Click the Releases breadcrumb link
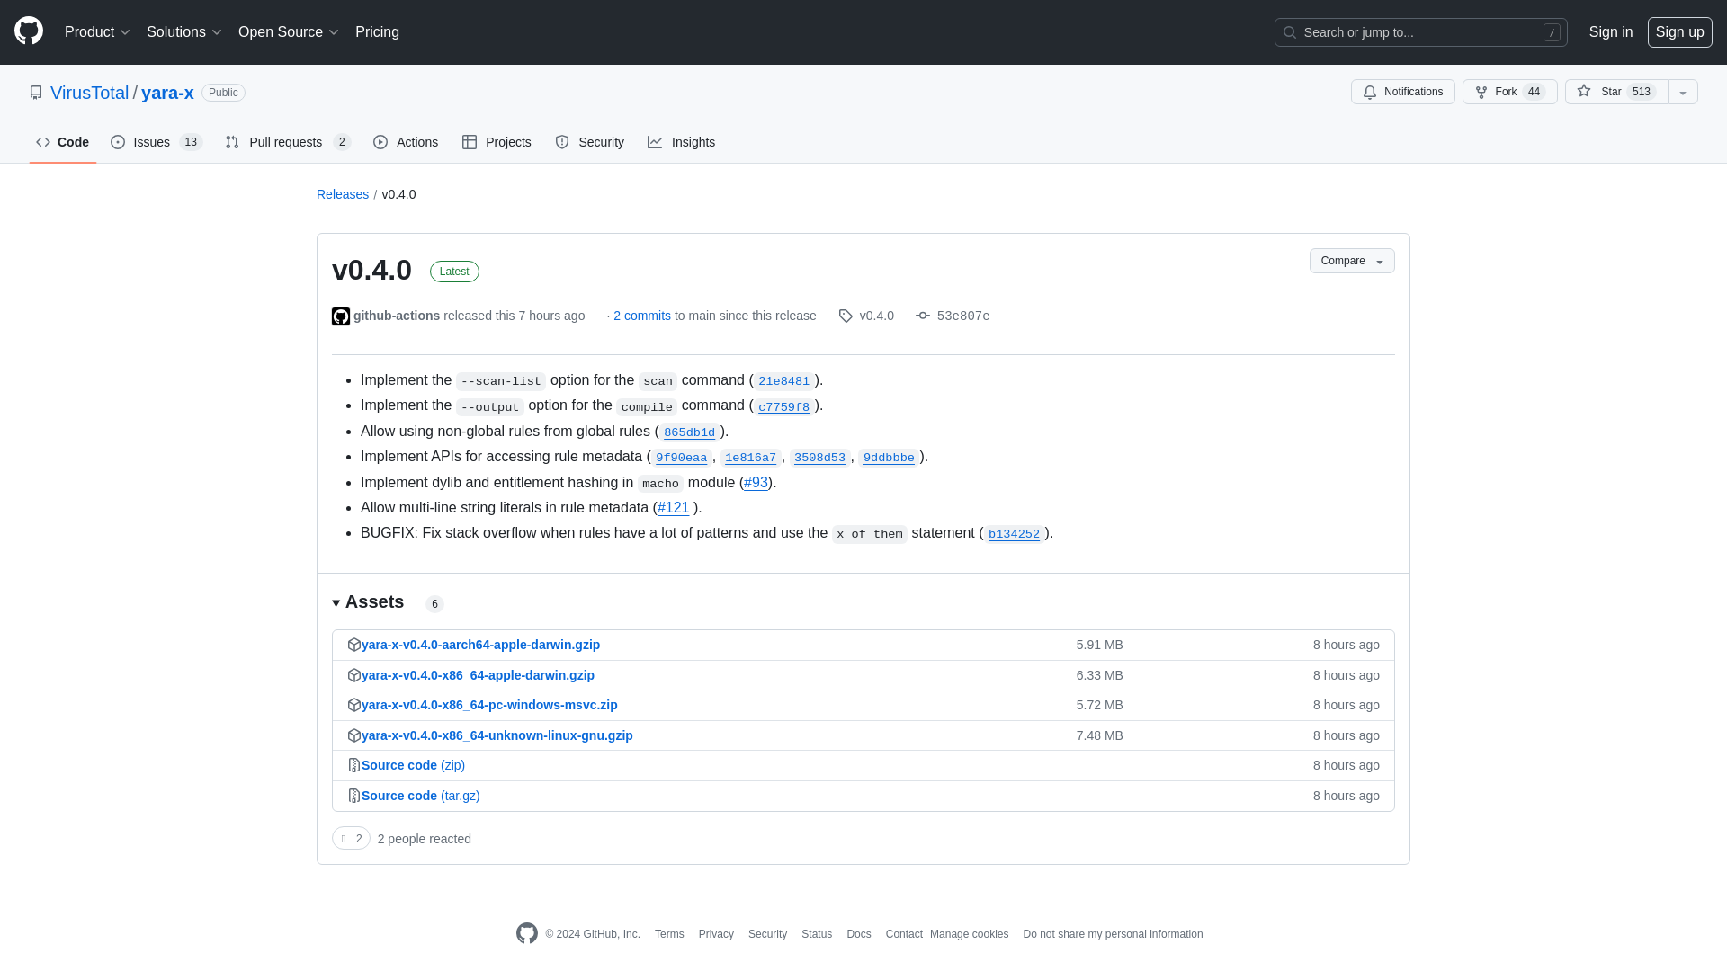The height and width of the screenshot is (971, 1727). pos(342,193)
